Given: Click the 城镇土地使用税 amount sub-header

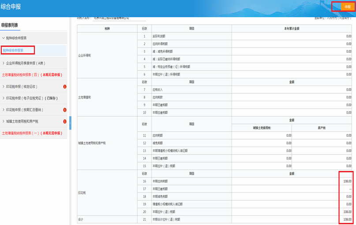Looking at the screenshot, I should click(x=262, y=128).
